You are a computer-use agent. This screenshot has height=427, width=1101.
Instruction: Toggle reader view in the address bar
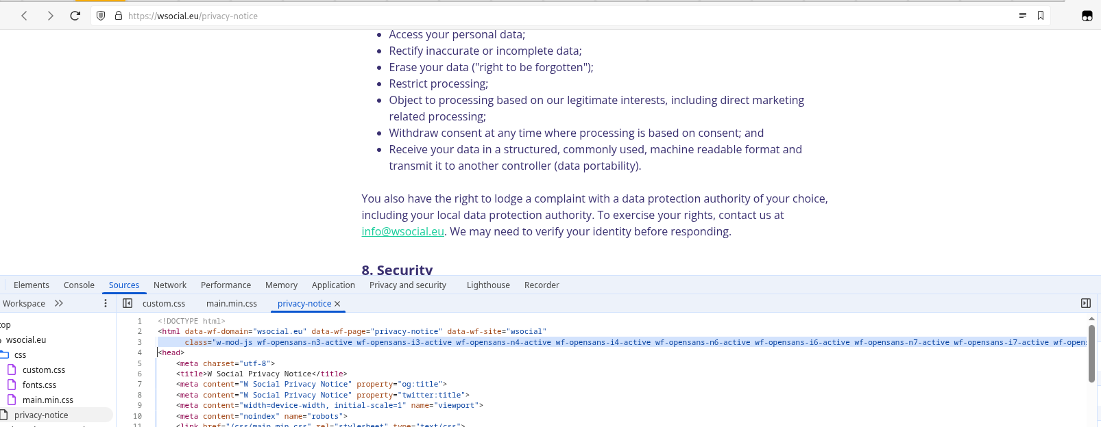(x=1022, y=16)
